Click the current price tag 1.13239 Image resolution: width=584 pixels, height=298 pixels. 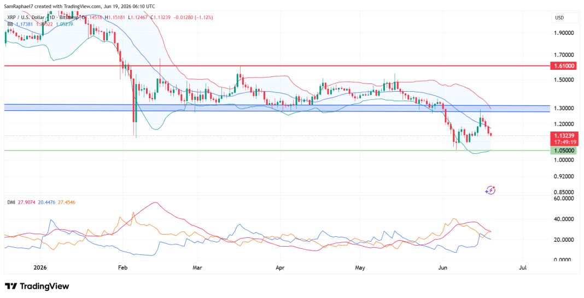[x=564, y=135]
